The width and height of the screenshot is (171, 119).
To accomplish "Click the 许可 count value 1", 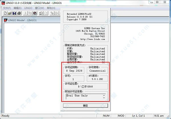I will pyautogui.click(x=73, y=79).
